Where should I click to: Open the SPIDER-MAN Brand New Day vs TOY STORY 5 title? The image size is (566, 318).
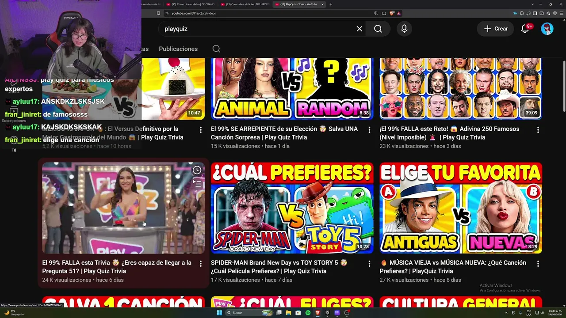tap(279, 267)
